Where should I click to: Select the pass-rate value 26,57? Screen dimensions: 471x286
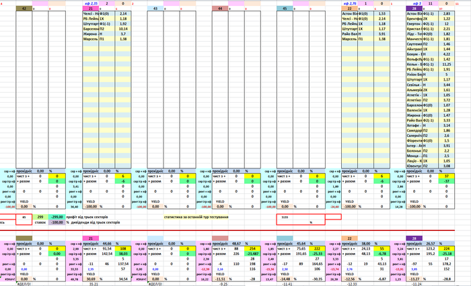431,244
